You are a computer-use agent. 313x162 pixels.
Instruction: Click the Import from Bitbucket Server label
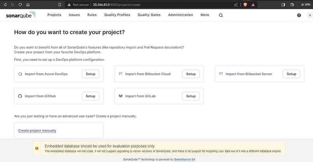[249, 74]
